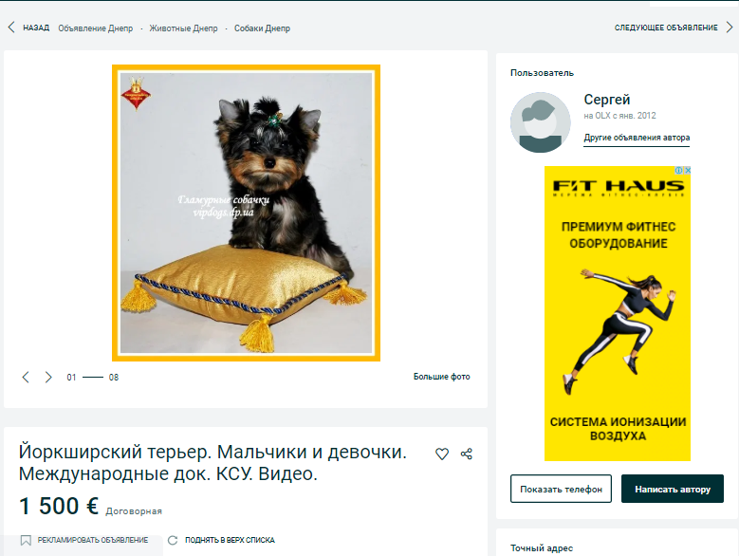Open the Объявление Днепр breadcrumb
This screenshot has width=739, height=556.
point(96,28)
